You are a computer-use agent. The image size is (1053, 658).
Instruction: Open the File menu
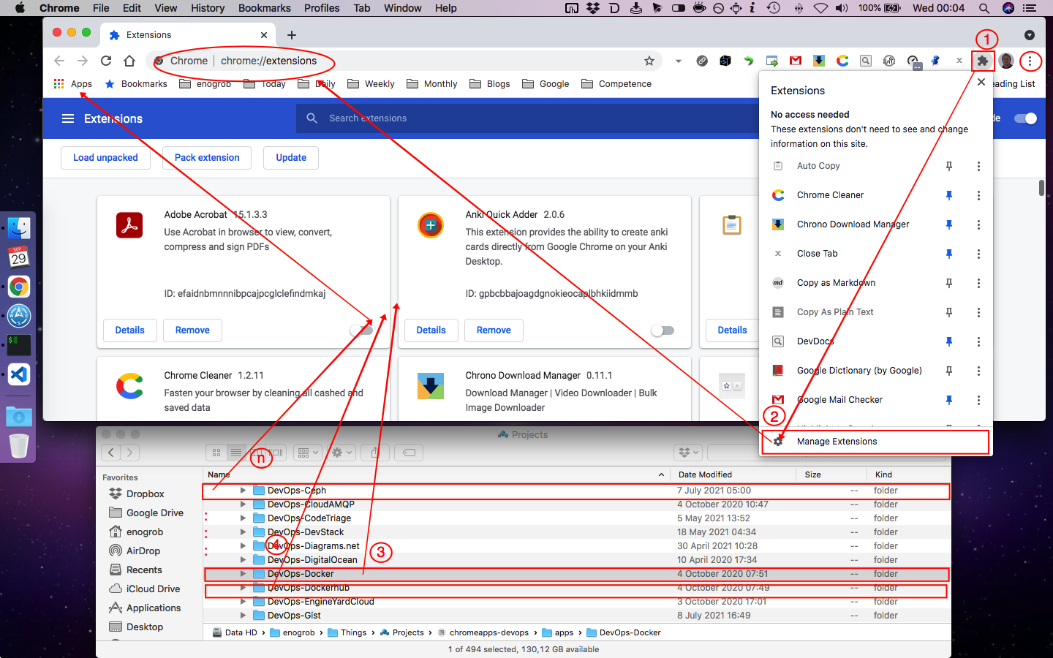click(101, 8)
